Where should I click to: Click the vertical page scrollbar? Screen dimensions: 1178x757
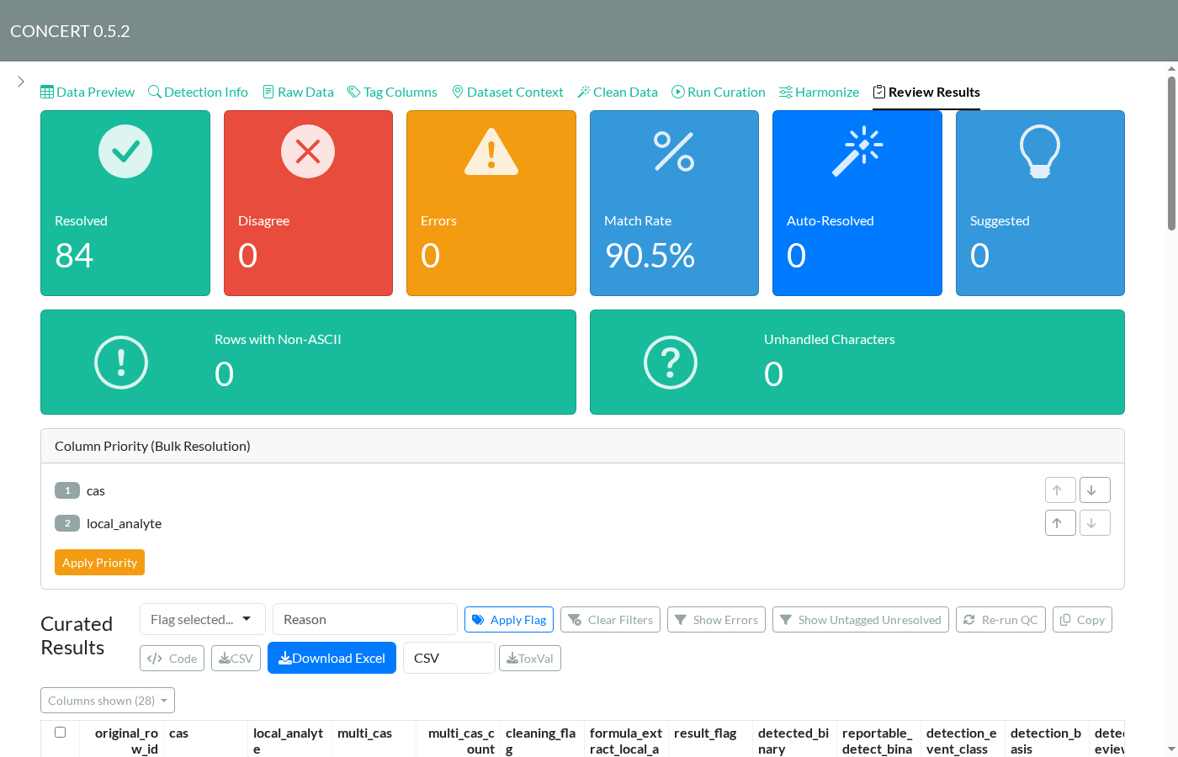(1171, 153)
